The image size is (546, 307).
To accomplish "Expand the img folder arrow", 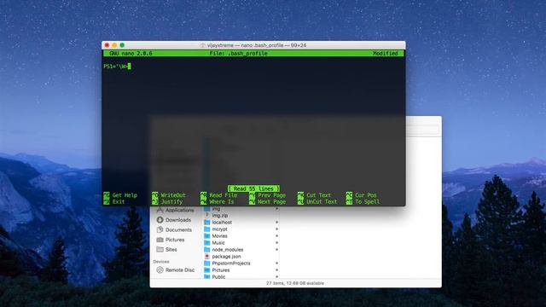I will pos(276,209).
